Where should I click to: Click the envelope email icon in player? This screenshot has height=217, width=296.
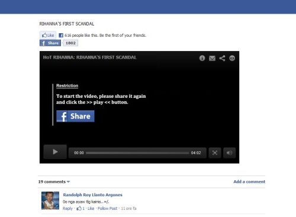pos(212,58)
